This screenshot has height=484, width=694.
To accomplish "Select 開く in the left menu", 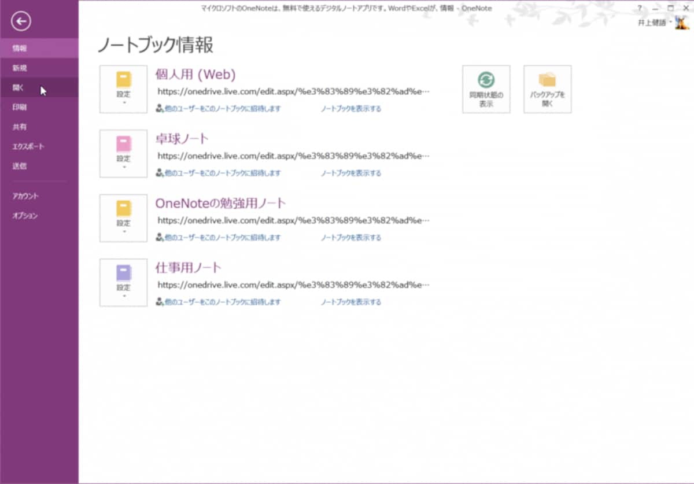I will [39, 87].
